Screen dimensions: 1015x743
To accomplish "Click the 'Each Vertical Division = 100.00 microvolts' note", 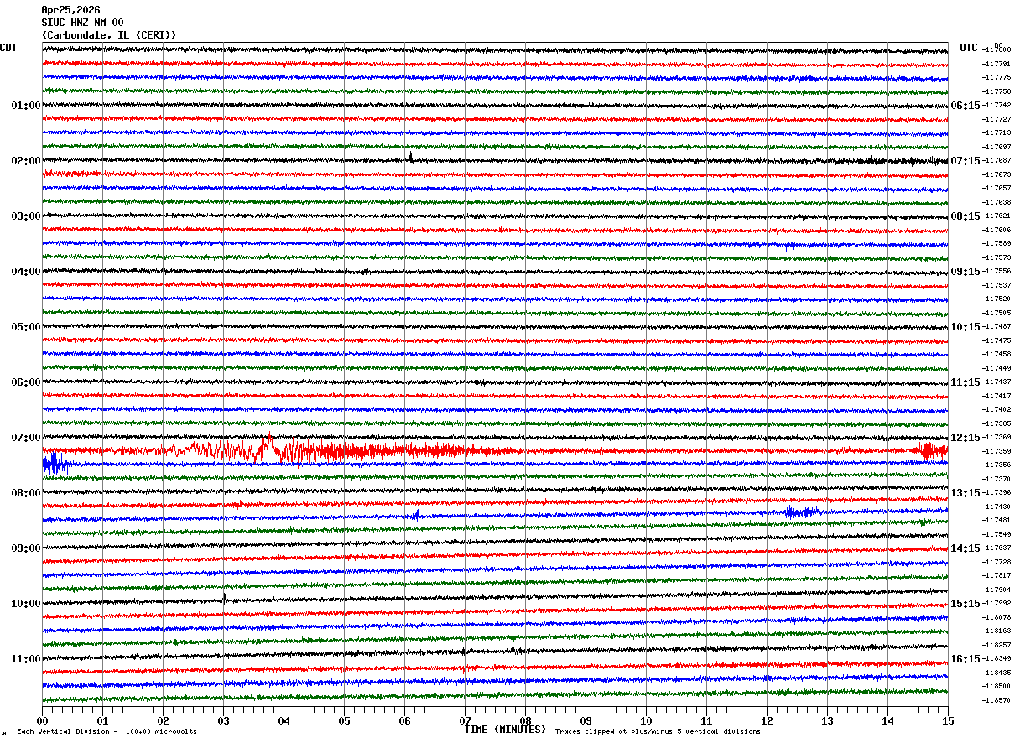I will [x=107, y=731].
